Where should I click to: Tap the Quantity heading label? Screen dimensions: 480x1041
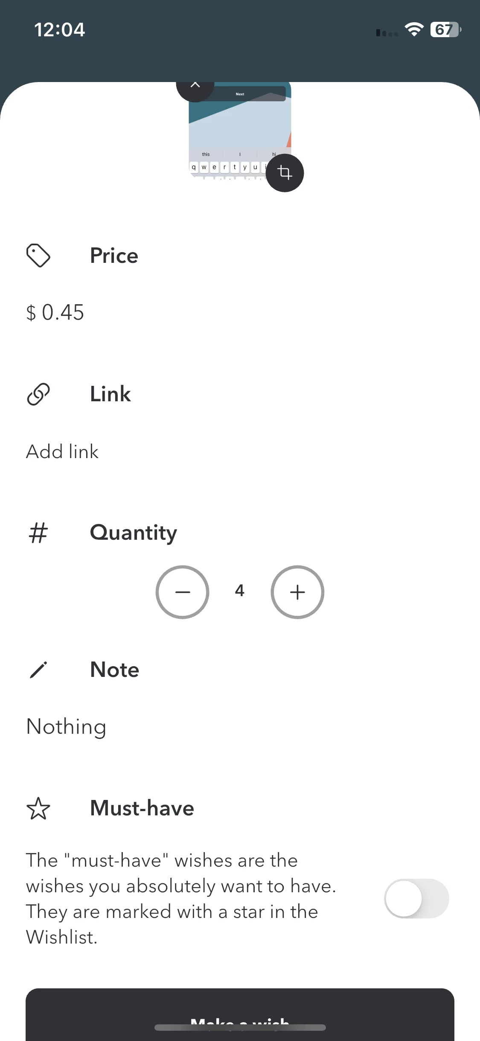click(x=134, y=533)
